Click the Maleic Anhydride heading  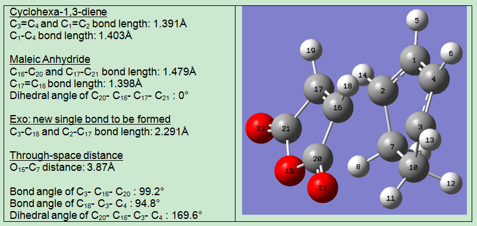(x=50, y=59)
